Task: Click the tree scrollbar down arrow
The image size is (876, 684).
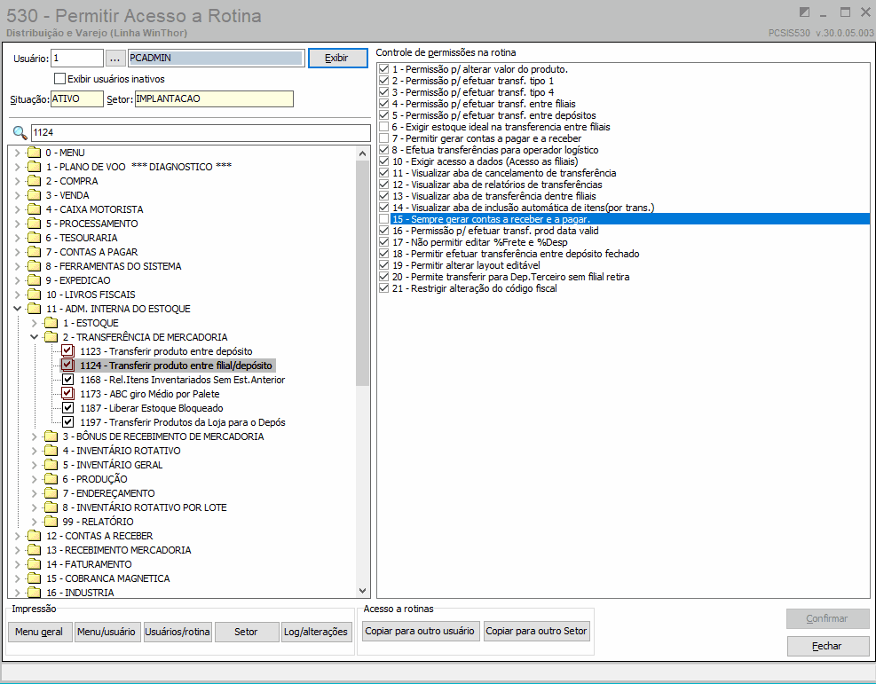Action: coord(363,590)
